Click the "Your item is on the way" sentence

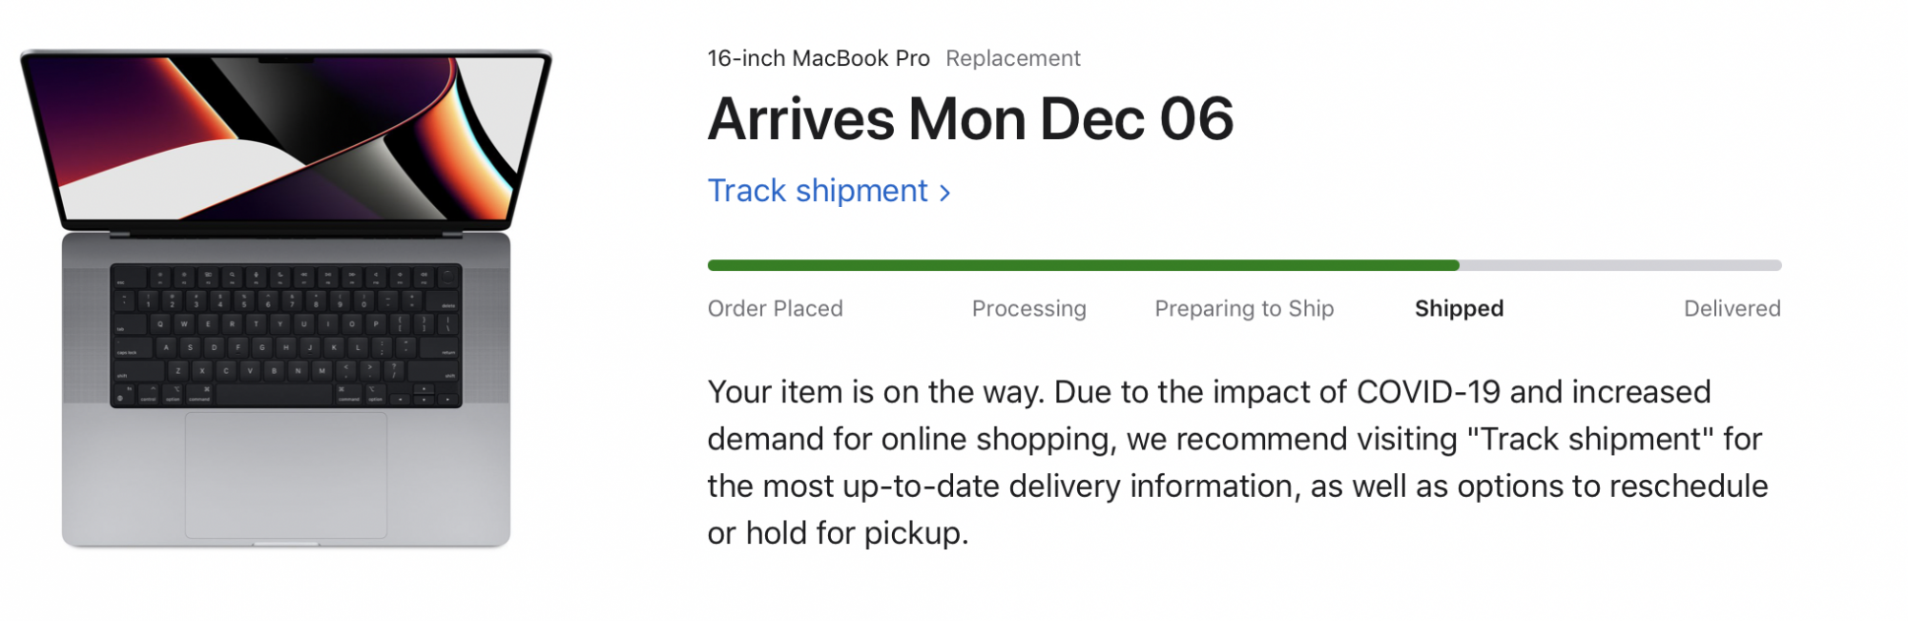876,392
